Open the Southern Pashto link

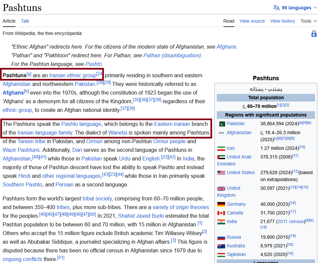(22, 184)
